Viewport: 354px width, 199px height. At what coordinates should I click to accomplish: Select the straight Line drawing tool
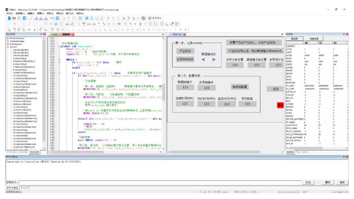9,24
